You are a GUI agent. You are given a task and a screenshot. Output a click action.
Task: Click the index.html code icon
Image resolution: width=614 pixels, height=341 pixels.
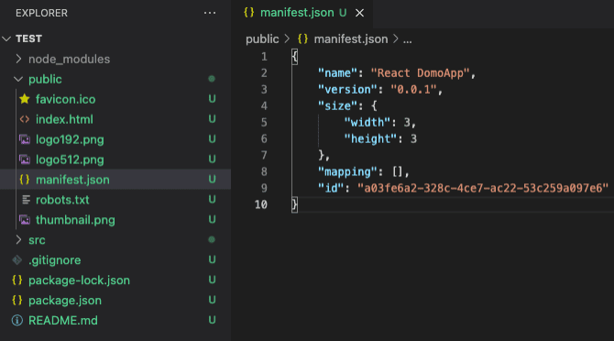(24, 119)
